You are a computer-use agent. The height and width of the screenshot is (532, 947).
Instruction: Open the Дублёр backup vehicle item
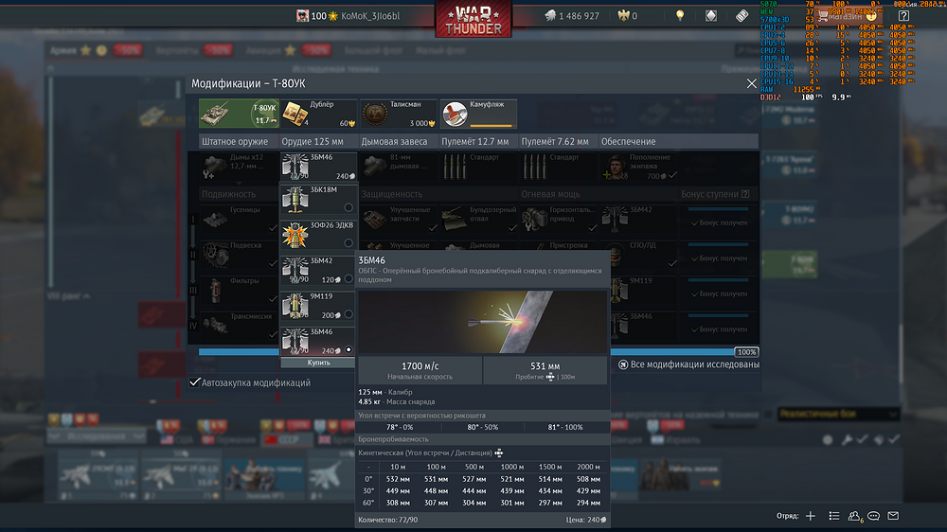(x=318, y=114)
